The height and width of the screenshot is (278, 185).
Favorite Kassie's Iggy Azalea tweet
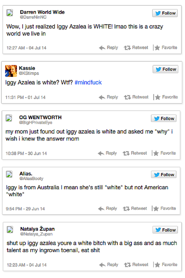click(166, 97)
